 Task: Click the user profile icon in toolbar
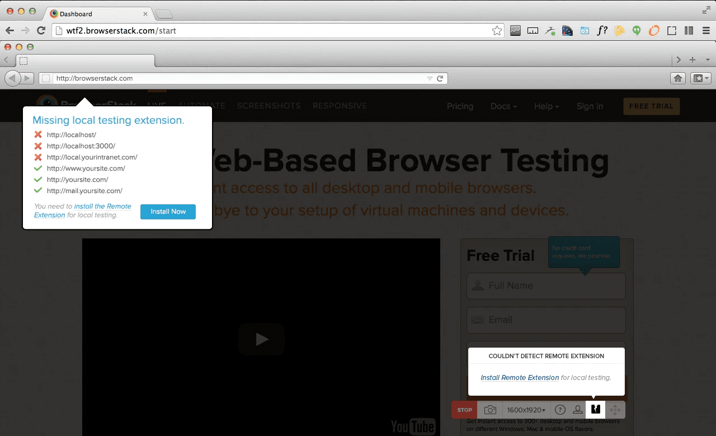point(578,410)
